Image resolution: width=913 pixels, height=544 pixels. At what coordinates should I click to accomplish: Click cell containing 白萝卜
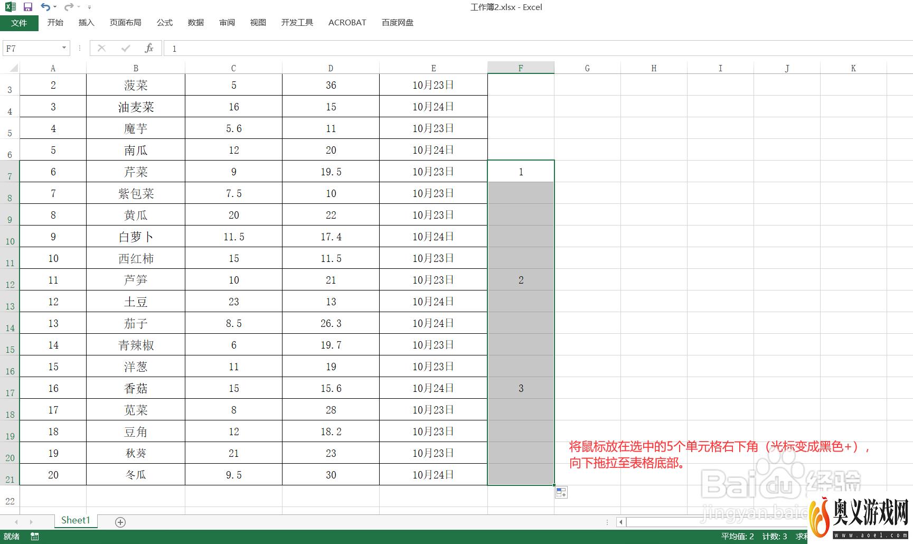pyautogui.click(x=136, y=237)
